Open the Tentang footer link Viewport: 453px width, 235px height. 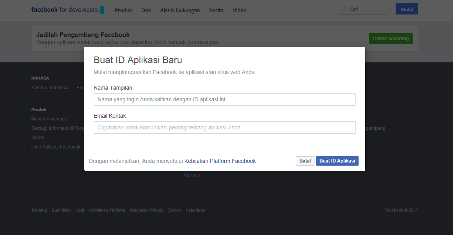point(39,210)
